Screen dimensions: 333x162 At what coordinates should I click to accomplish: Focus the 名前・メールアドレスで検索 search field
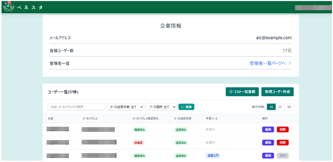[76, 107]
